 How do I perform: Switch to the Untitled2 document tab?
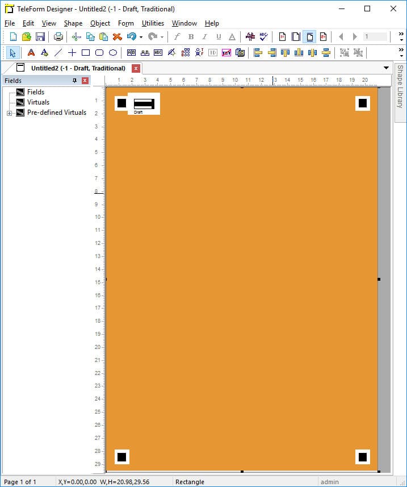pyautogui.click(x=78, y=68)
